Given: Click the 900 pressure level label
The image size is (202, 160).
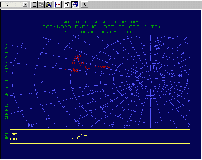Looking at the screenshot, I should pyautogui.click(x=14, y=134).
